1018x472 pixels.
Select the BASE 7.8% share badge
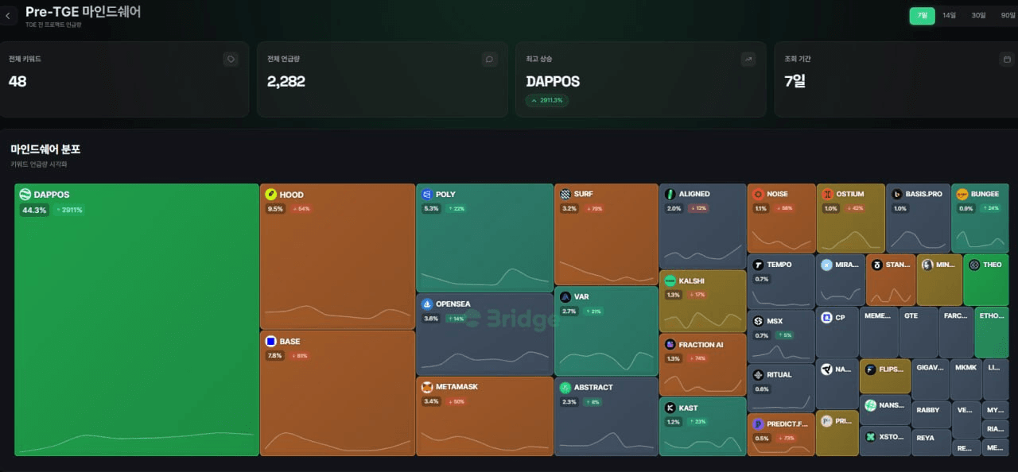coord(275,356)
